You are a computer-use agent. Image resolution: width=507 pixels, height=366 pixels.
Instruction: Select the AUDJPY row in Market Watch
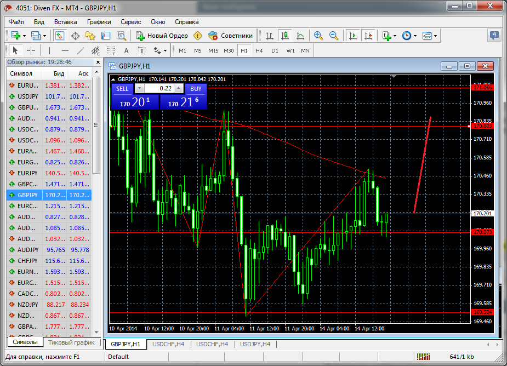point(49,250)
